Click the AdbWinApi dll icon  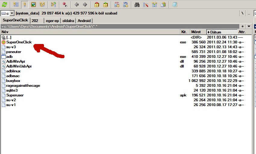point(4,61)
